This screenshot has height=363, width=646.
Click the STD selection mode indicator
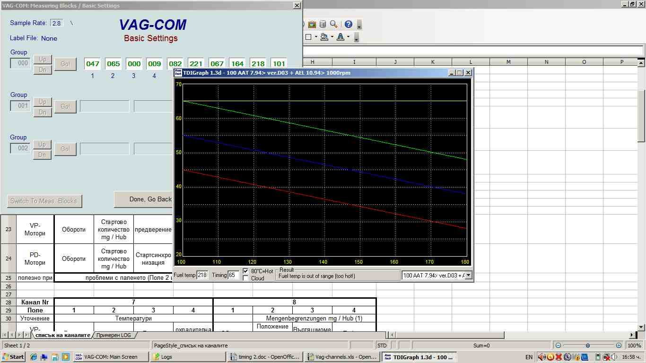point(382,346)
